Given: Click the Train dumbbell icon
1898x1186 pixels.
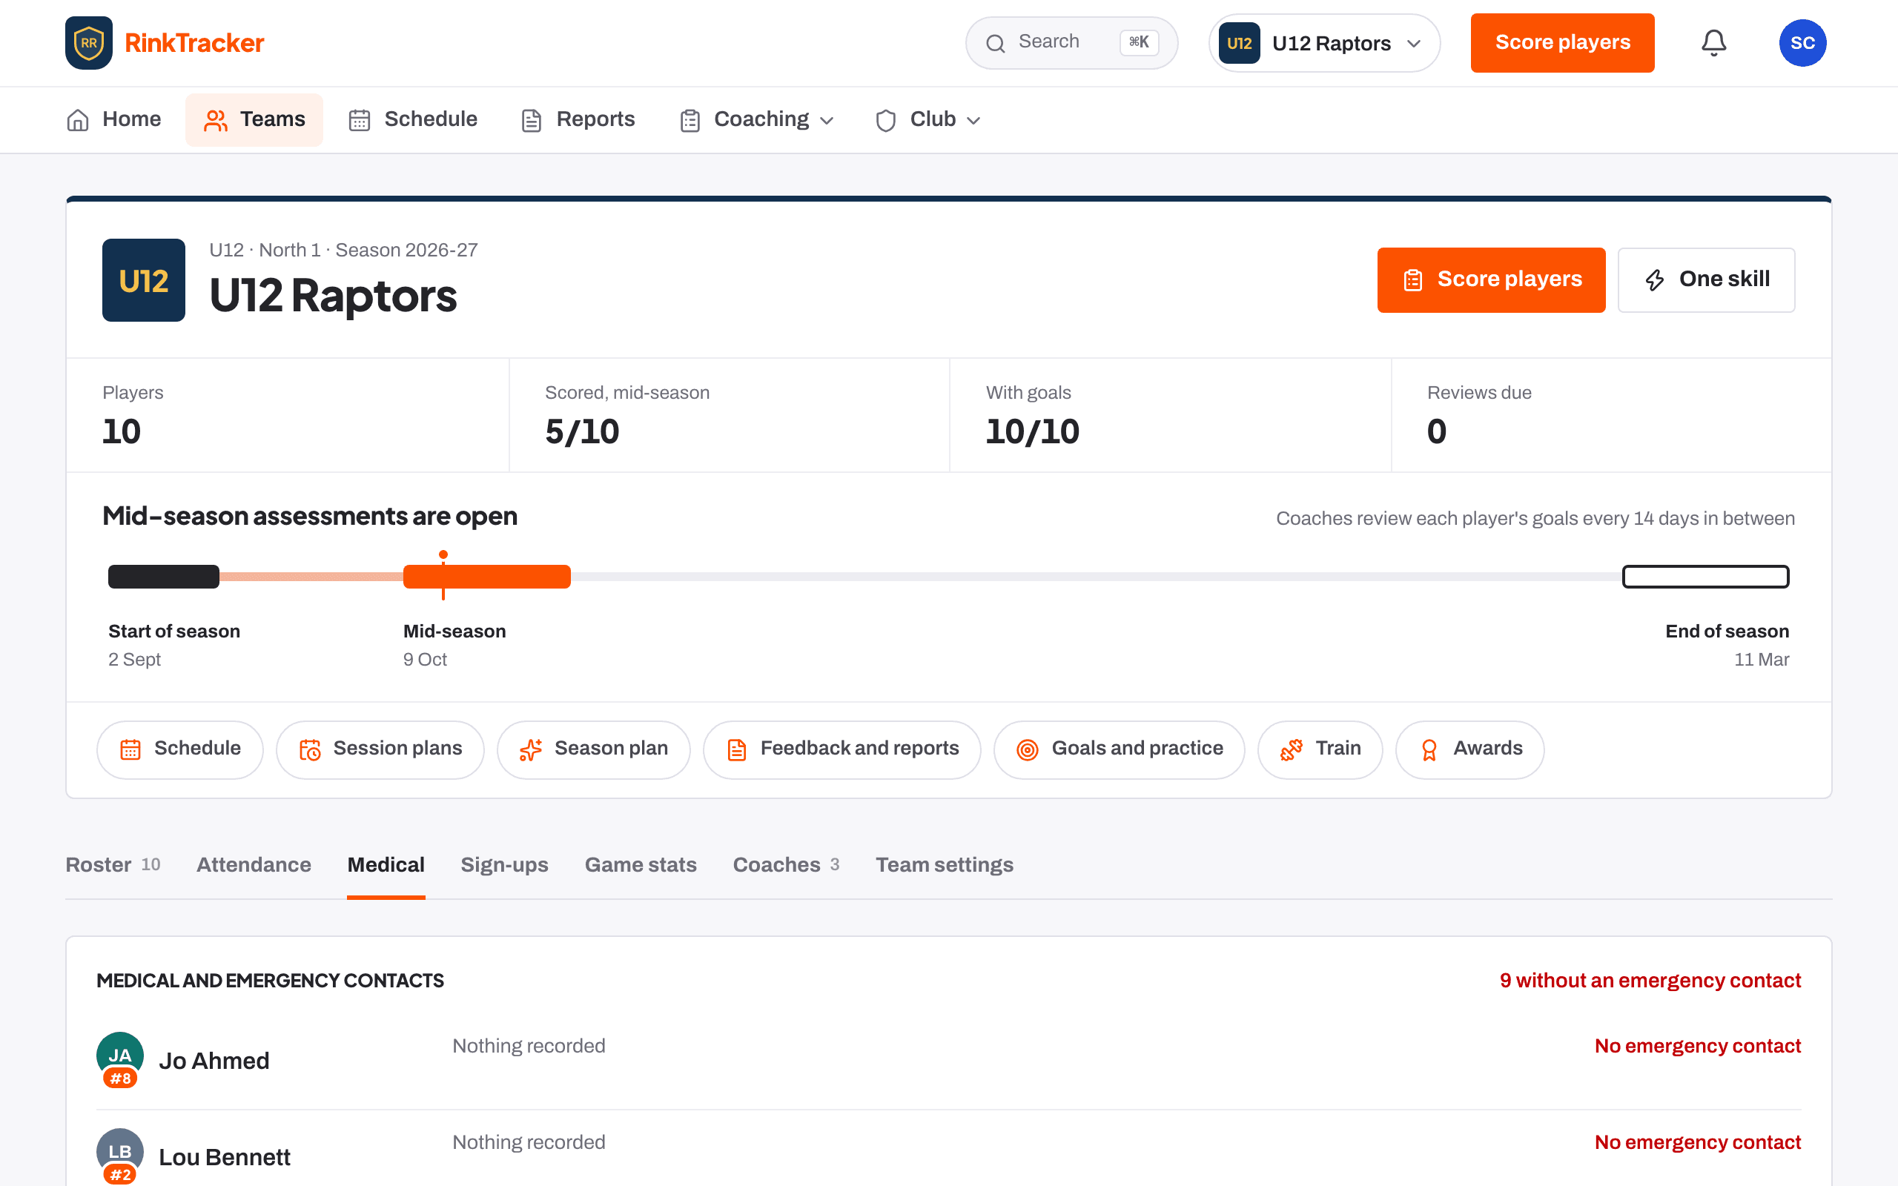Looking at the screenshot, I should (x=1291, y=750).
